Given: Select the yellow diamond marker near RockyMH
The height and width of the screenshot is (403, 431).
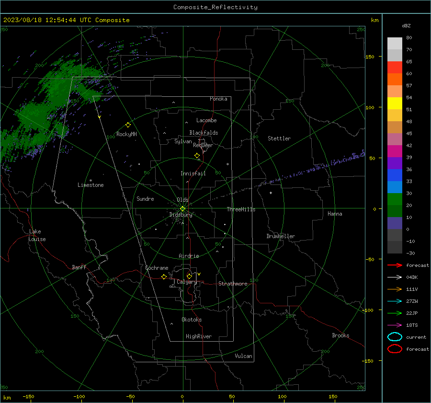Looking at the screenshot, I should (x=128, y=125).
